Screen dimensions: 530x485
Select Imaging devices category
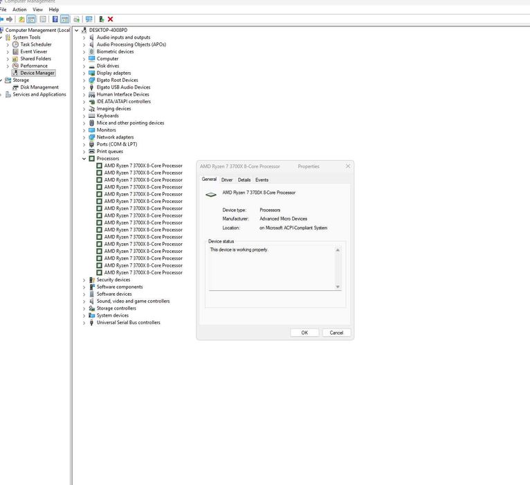[113, 109]
